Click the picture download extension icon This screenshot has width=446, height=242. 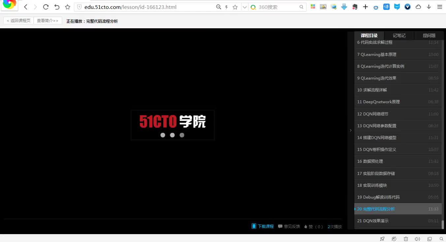pos(323,7)
